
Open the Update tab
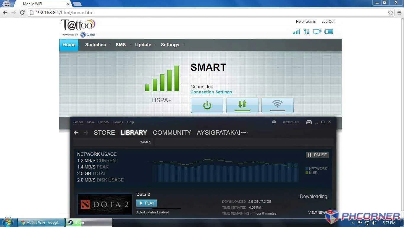tap(143, 45)
